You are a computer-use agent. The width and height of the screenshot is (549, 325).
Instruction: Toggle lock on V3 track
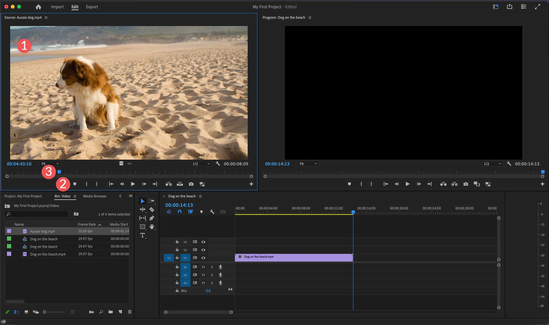tap(177, 242)
